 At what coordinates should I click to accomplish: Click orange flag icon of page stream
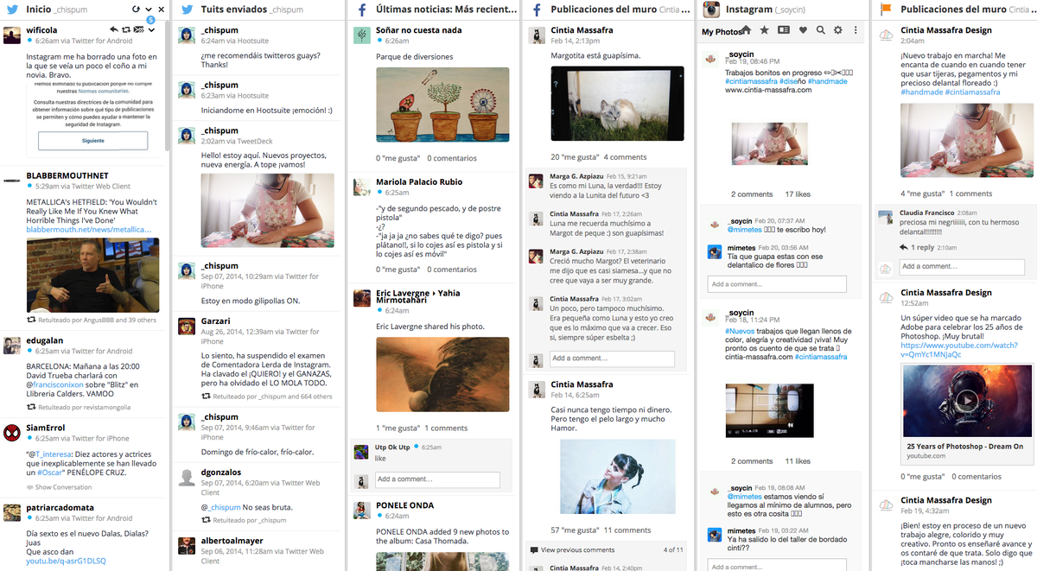point(886,10)
